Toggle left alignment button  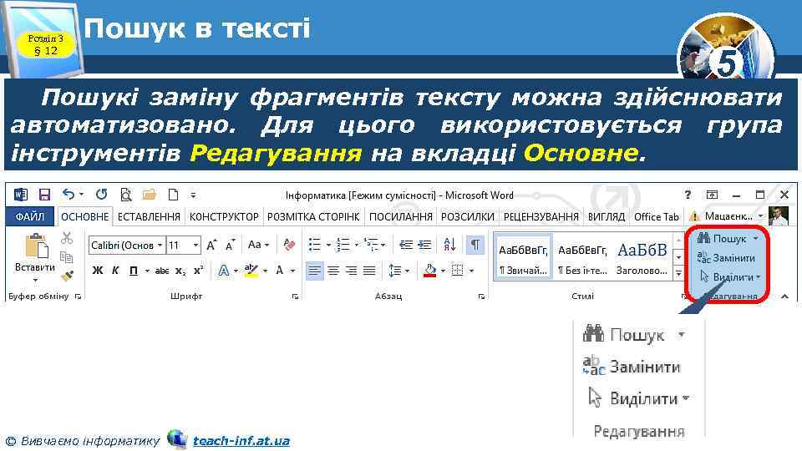[x=315, y=271]
